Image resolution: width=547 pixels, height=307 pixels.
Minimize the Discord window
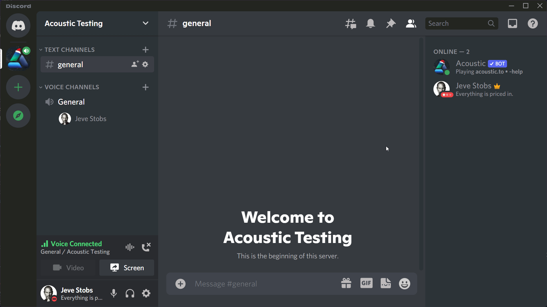[x=512, y=6]
